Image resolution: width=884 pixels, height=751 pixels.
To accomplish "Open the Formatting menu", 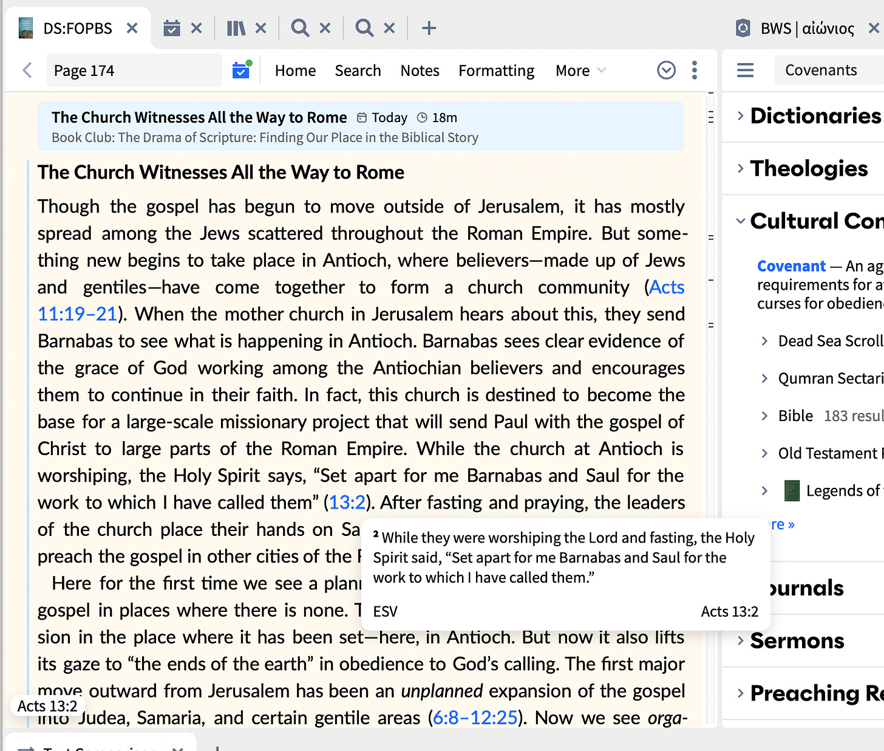I will click(x=497, y=70).
